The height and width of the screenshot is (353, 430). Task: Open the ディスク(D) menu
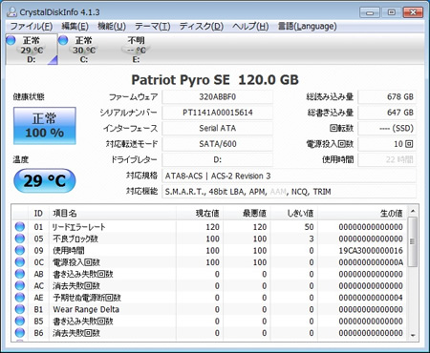(x=202, y=26)
